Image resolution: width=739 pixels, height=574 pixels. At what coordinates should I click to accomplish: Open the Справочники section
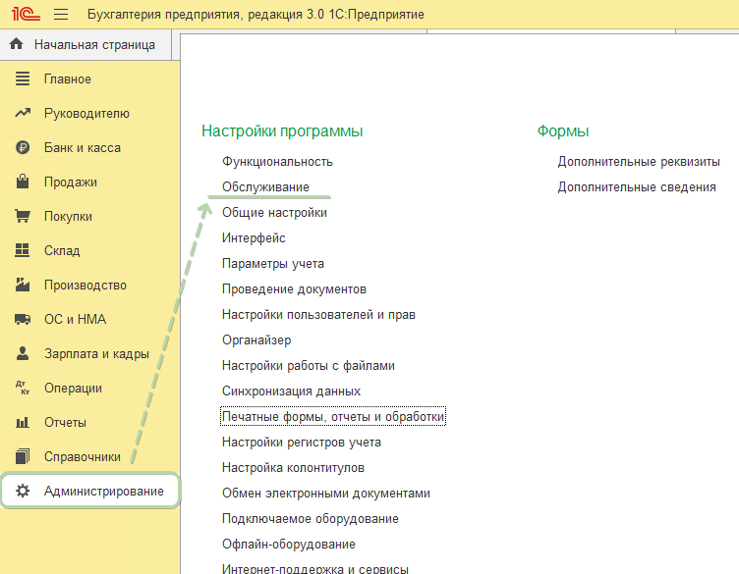pos(89,456)
